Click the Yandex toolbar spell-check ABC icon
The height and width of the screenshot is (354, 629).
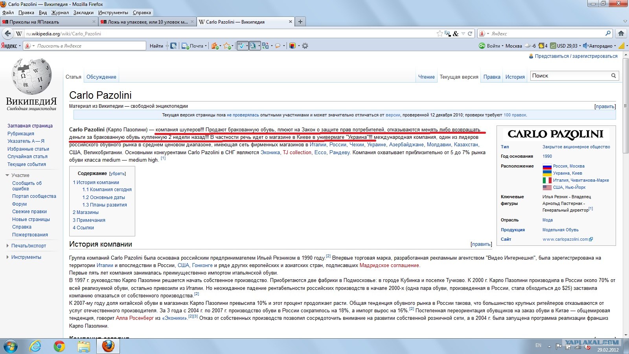click(x=242, y=46)
